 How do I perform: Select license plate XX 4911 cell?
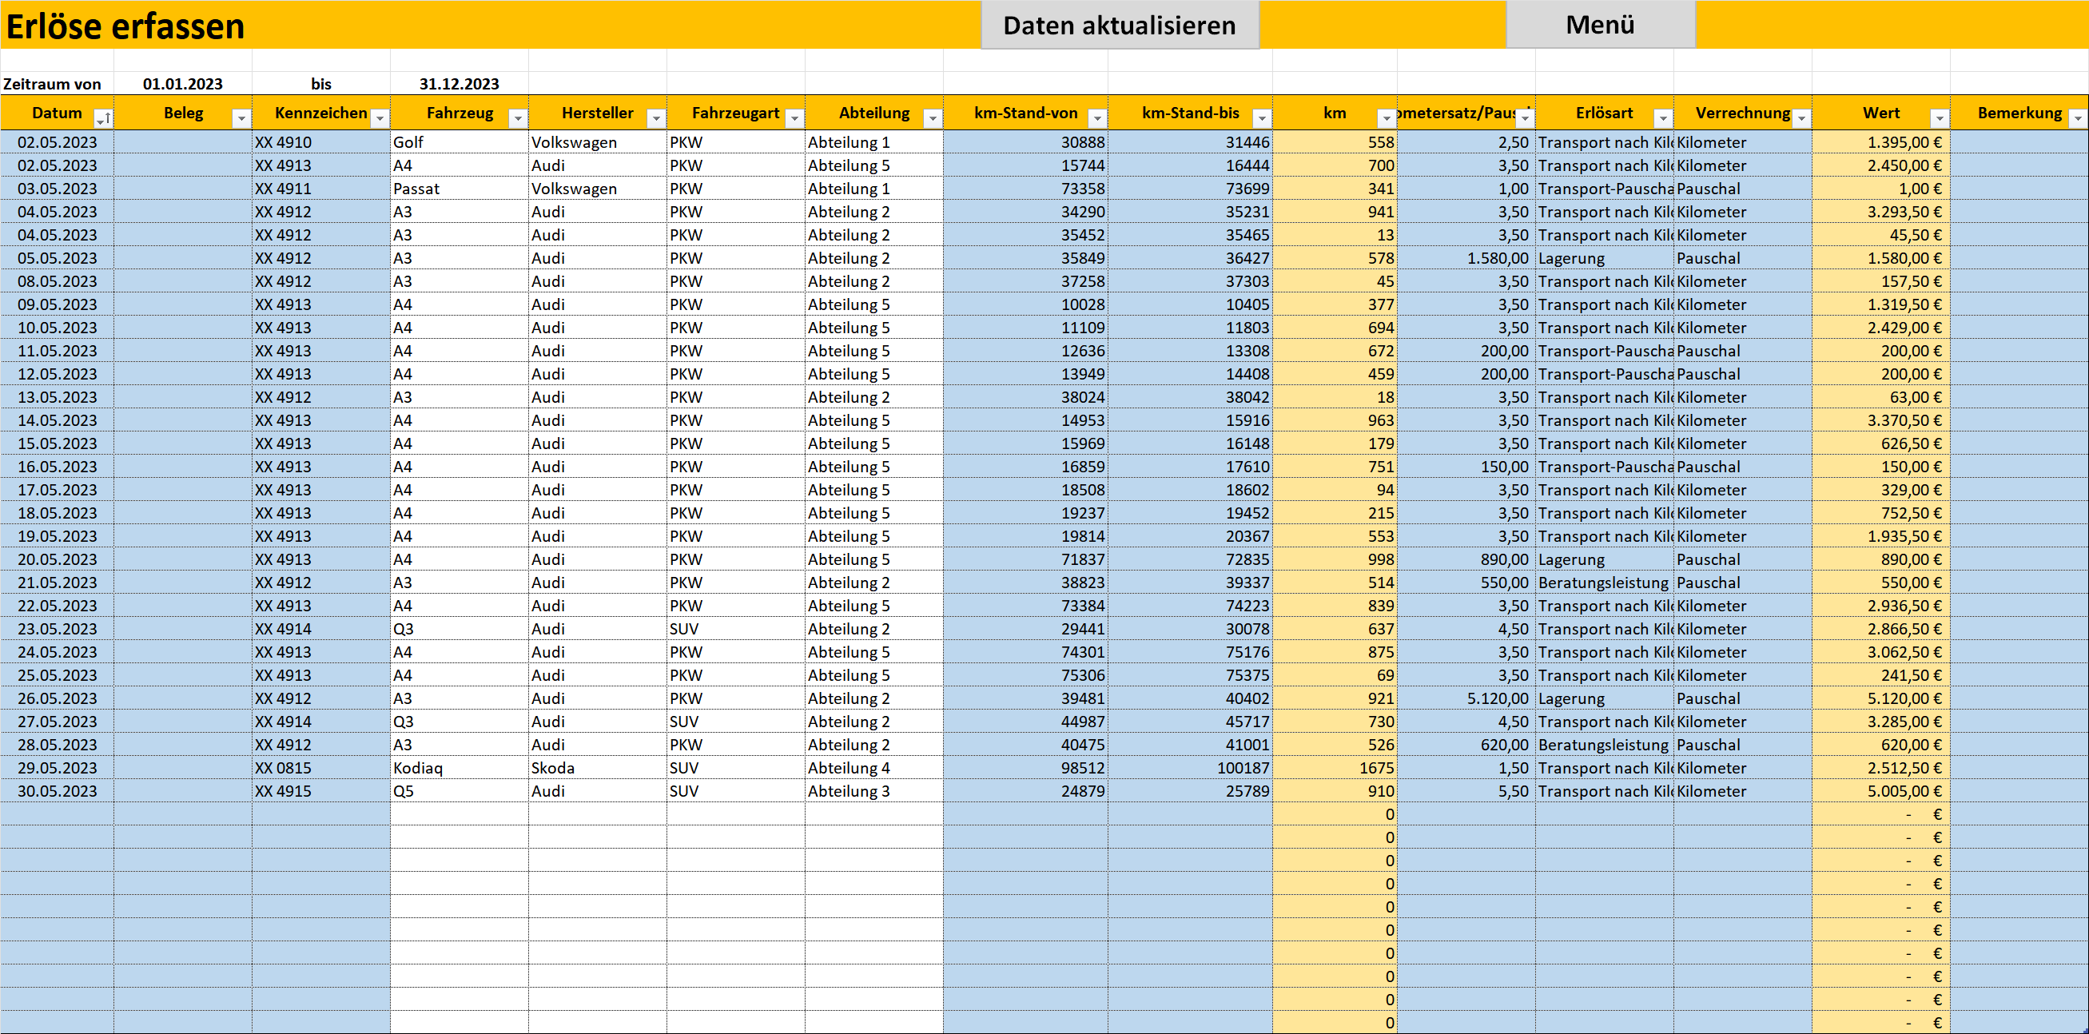coord(321,188)
